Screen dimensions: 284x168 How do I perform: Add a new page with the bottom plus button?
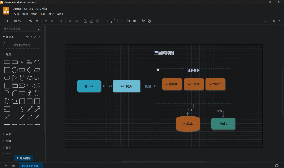tap(6, 166)
